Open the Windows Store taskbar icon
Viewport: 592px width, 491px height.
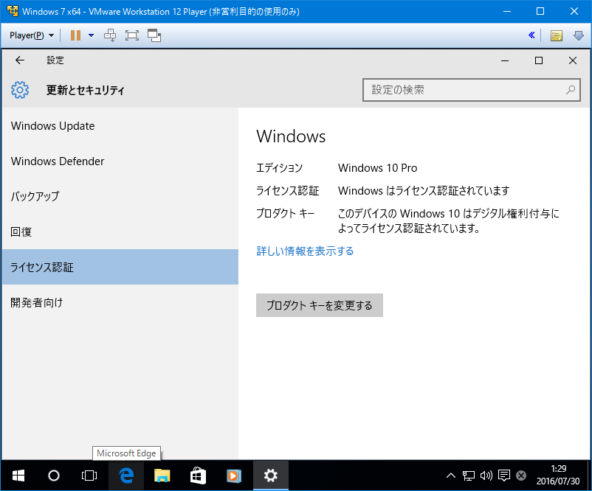tap(198, 476)
